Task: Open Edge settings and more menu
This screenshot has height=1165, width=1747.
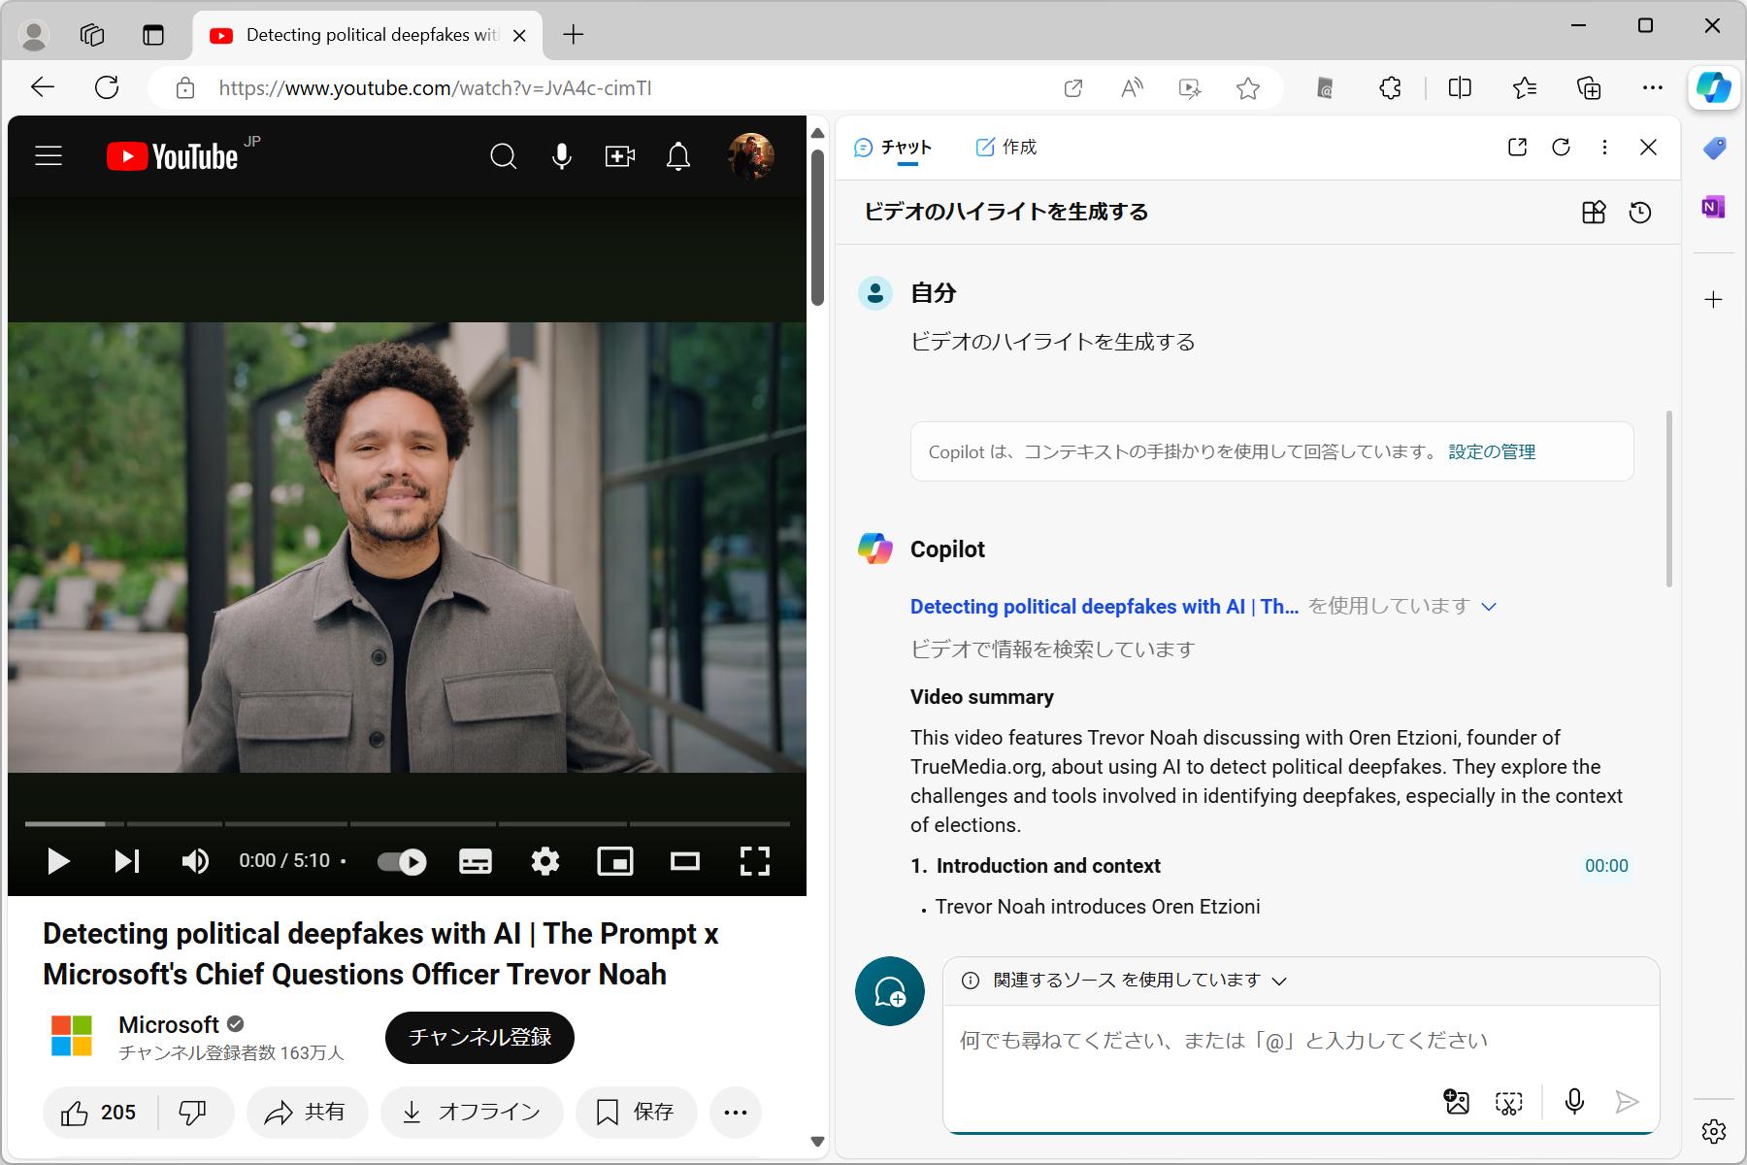Action: (1653, 88)
